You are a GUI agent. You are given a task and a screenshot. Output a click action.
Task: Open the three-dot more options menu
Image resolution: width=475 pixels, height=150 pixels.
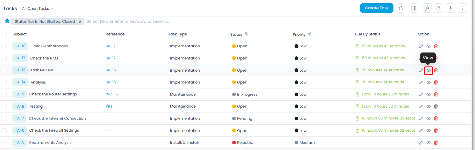tap(462, 8)
